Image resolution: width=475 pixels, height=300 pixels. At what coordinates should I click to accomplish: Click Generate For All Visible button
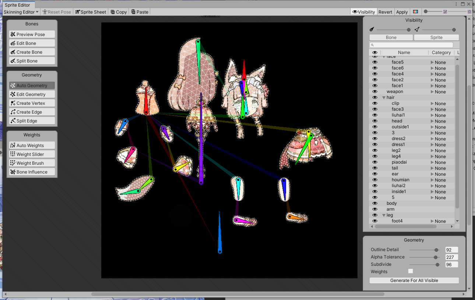coord(414,281)
